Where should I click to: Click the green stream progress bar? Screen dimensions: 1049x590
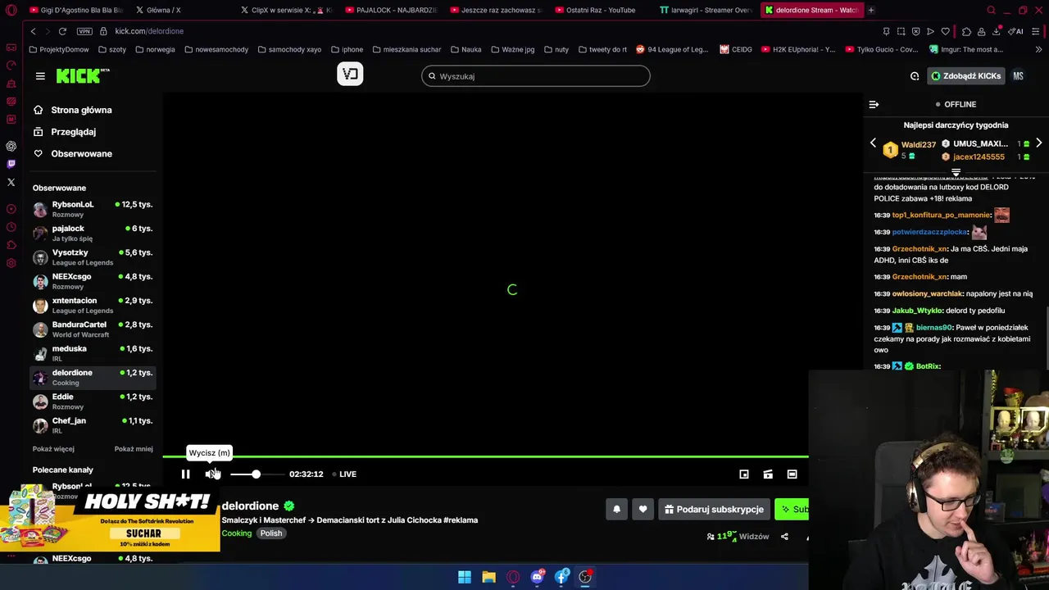point(485,456)
